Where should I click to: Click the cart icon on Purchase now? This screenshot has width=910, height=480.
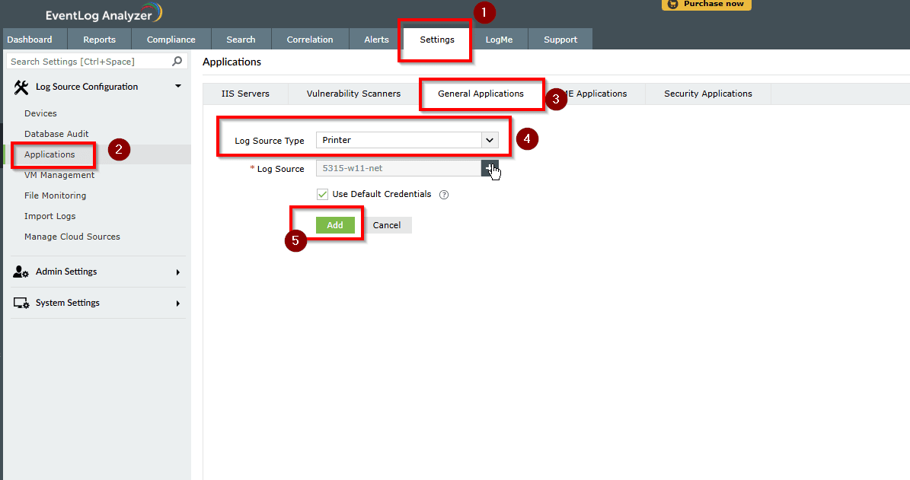[672, 4]
